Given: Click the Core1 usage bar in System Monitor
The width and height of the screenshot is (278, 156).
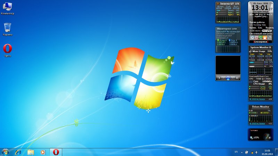Looking at the screenshot, I should [x=254, y=87].
